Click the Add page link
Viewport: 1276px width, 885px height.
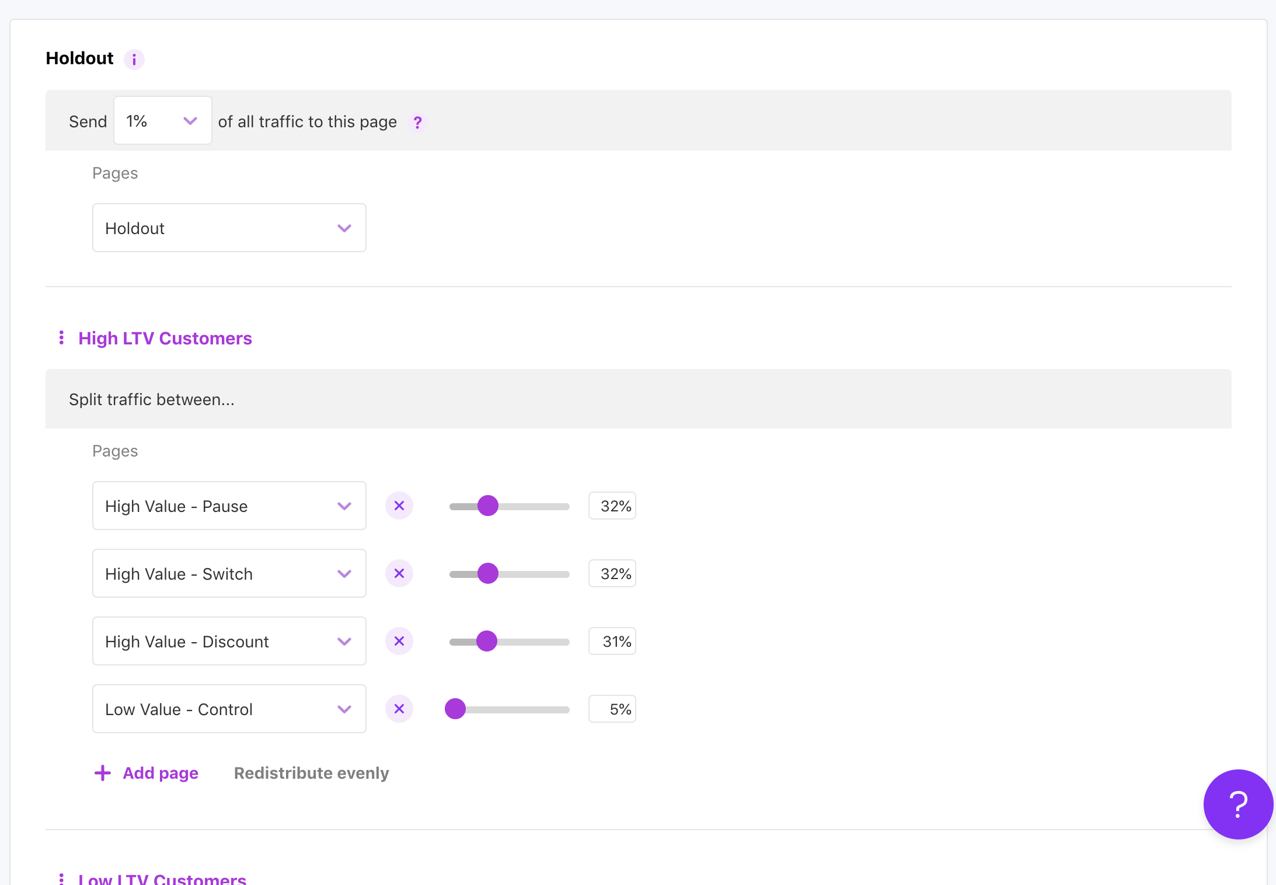[147, 773]
